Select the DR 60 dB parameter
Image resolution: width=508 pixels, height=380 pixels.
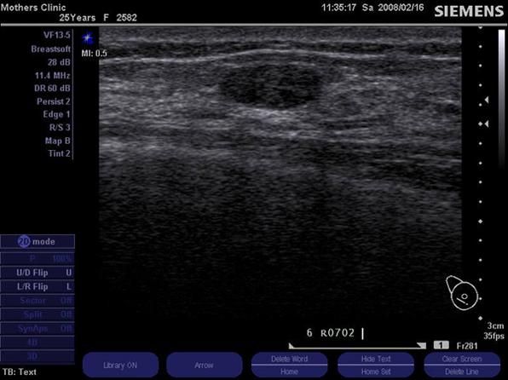point(52,88)
